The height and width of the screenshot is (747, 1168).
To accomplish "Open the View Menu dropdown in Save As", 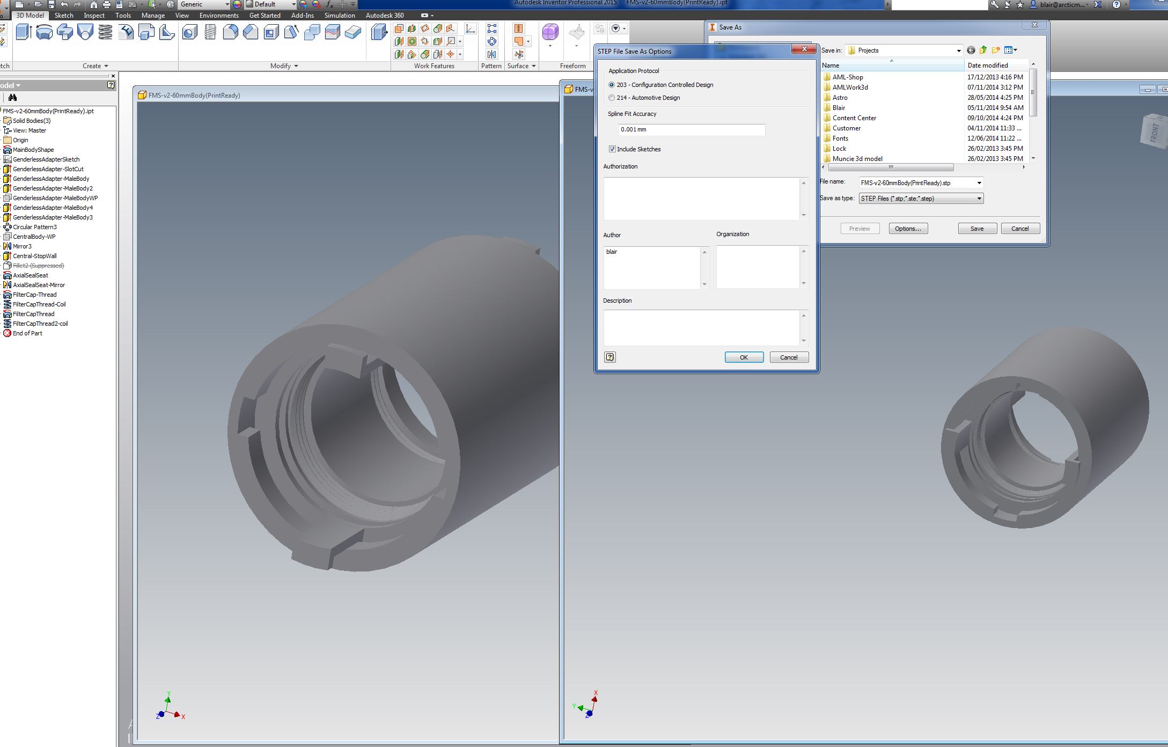I will (1011, 50).
